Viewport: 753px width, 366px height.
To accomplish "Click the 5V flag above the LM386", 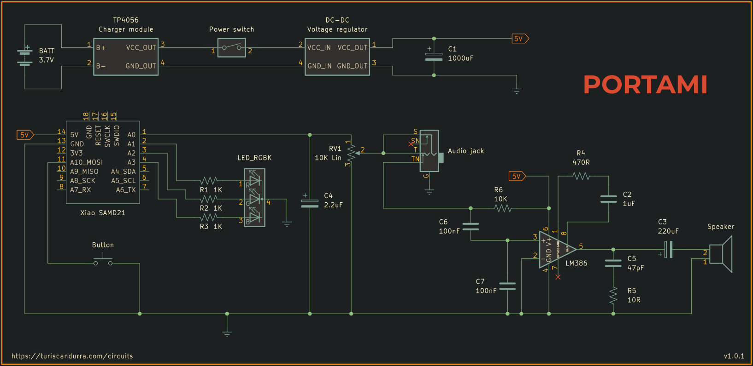I will point(518,176).
